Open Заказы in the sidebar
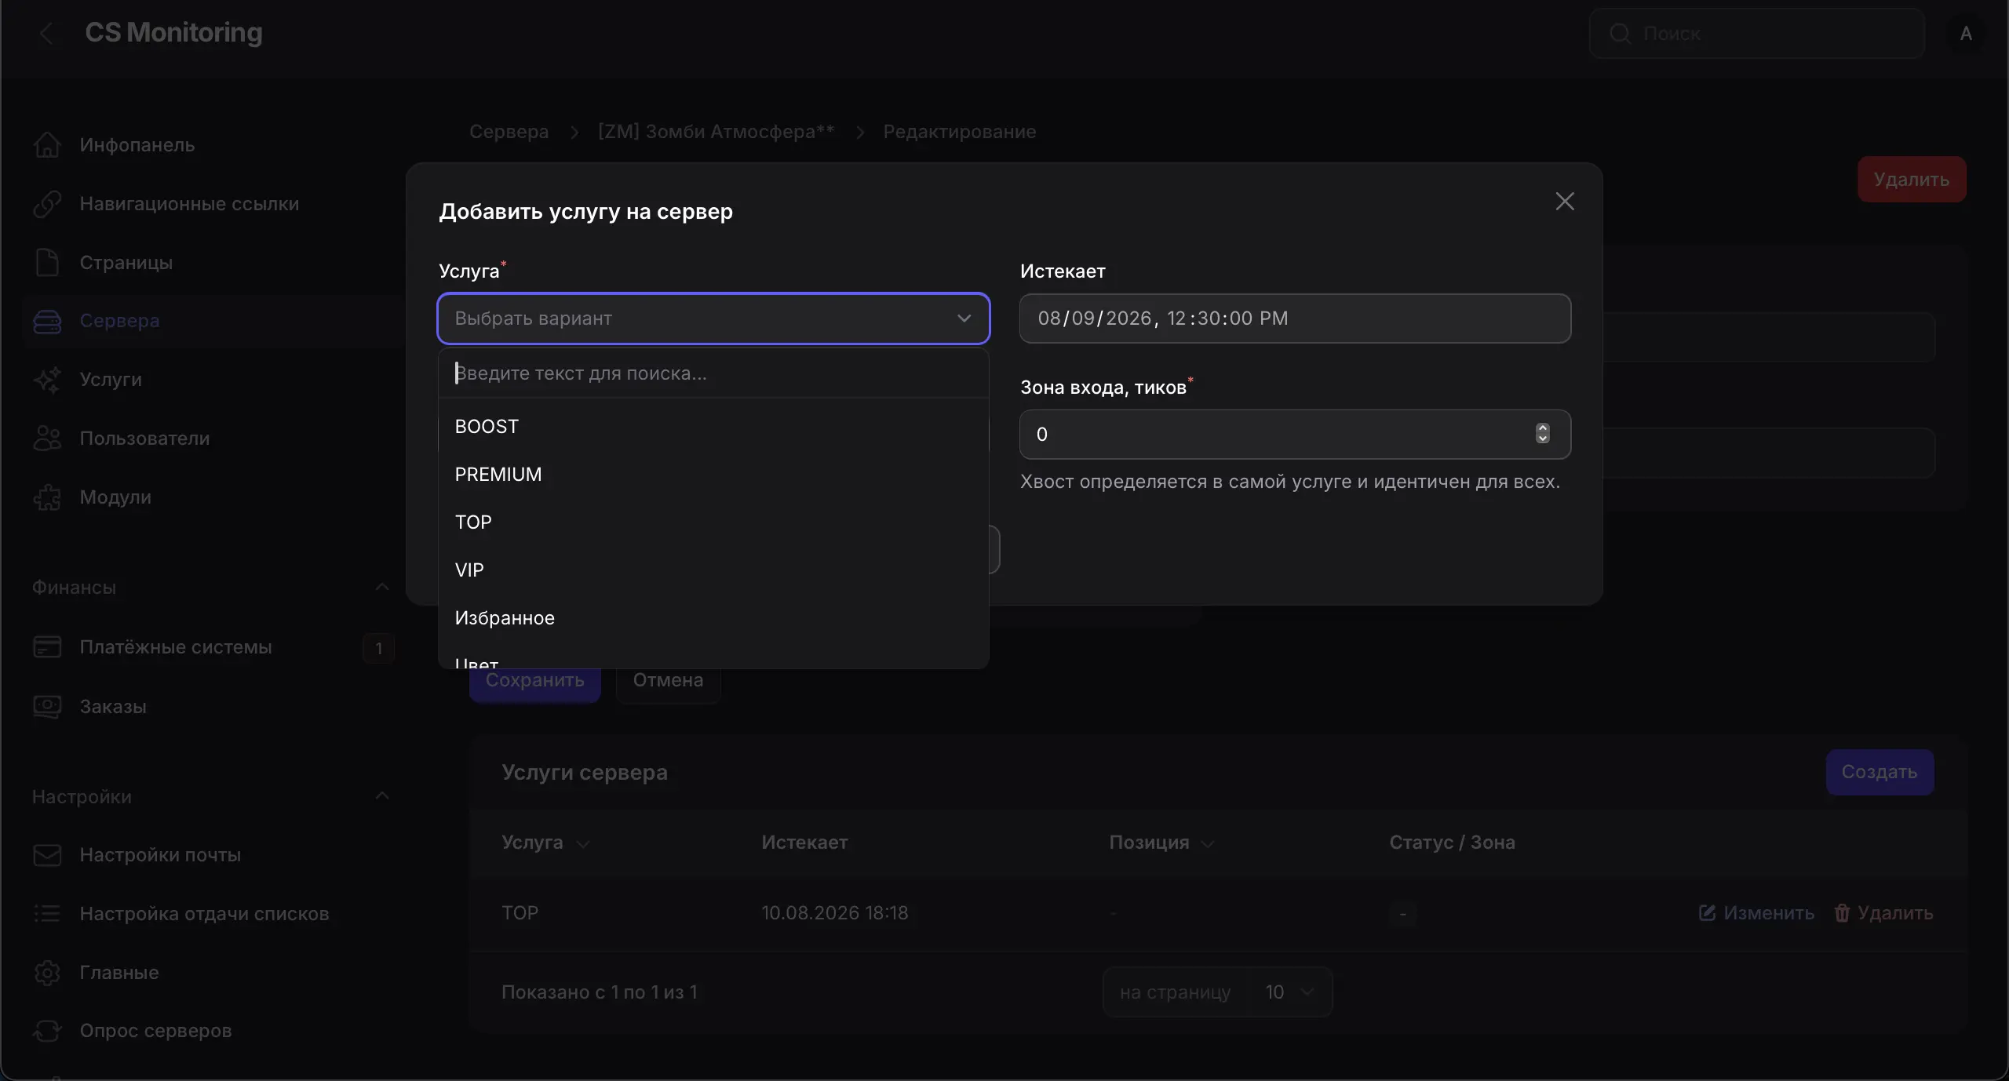2009x1081 pixels. click(212, 707)
